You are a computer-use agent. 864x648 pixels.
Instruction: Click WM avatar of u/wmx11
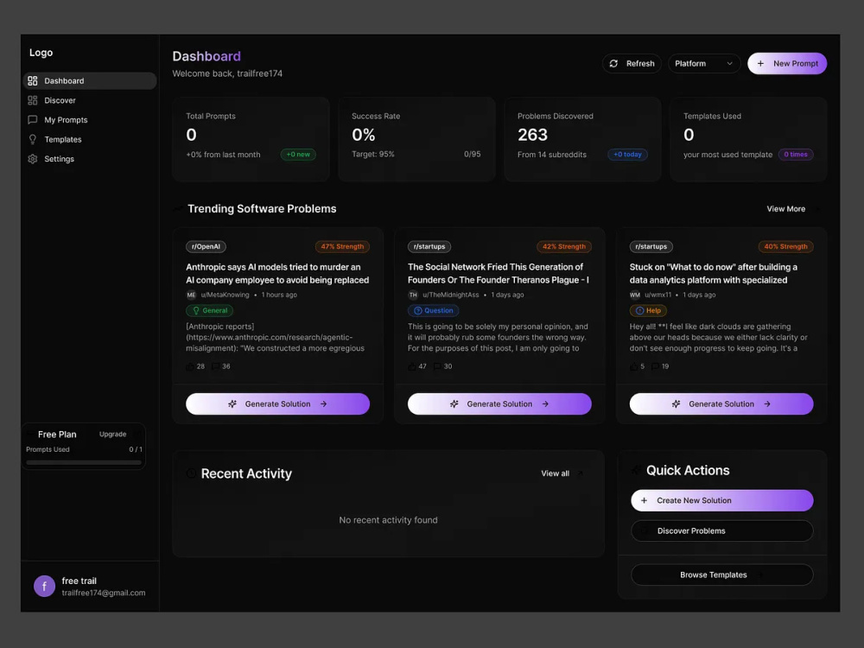click(635, 295)
